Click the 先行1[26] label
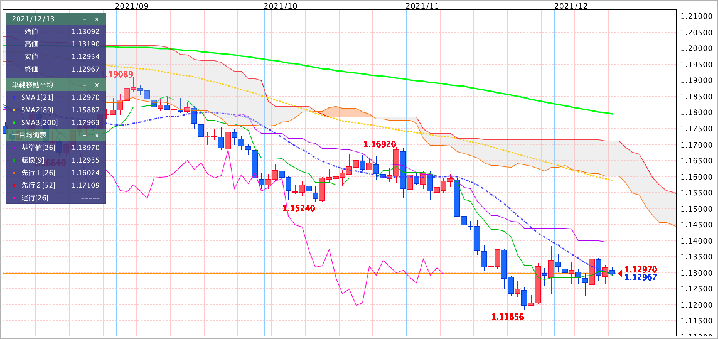 coord(38,173)
